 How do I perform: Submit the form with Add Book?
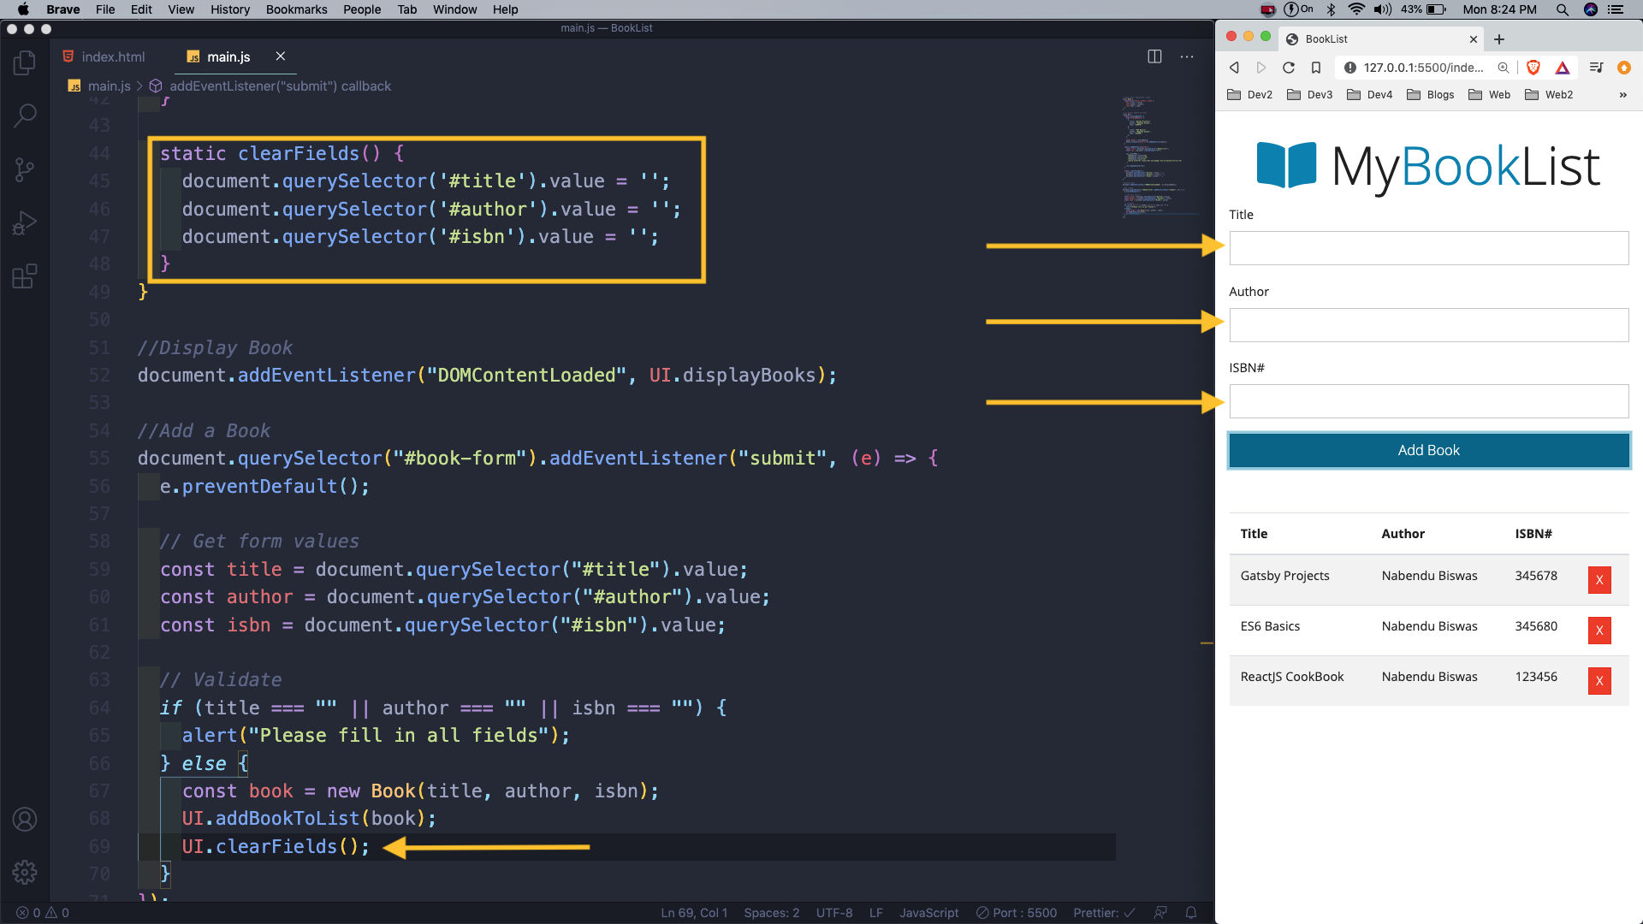[x=1428, y=450]
